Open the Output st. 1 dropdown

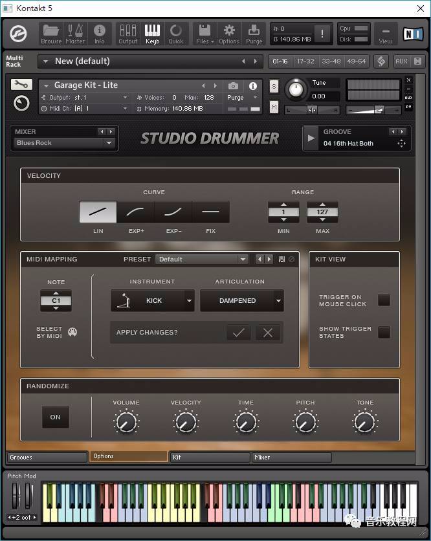pos(84,98)
